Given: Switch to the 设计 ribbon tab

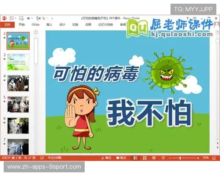Looking at the screenshot, I should pos(62,25).
